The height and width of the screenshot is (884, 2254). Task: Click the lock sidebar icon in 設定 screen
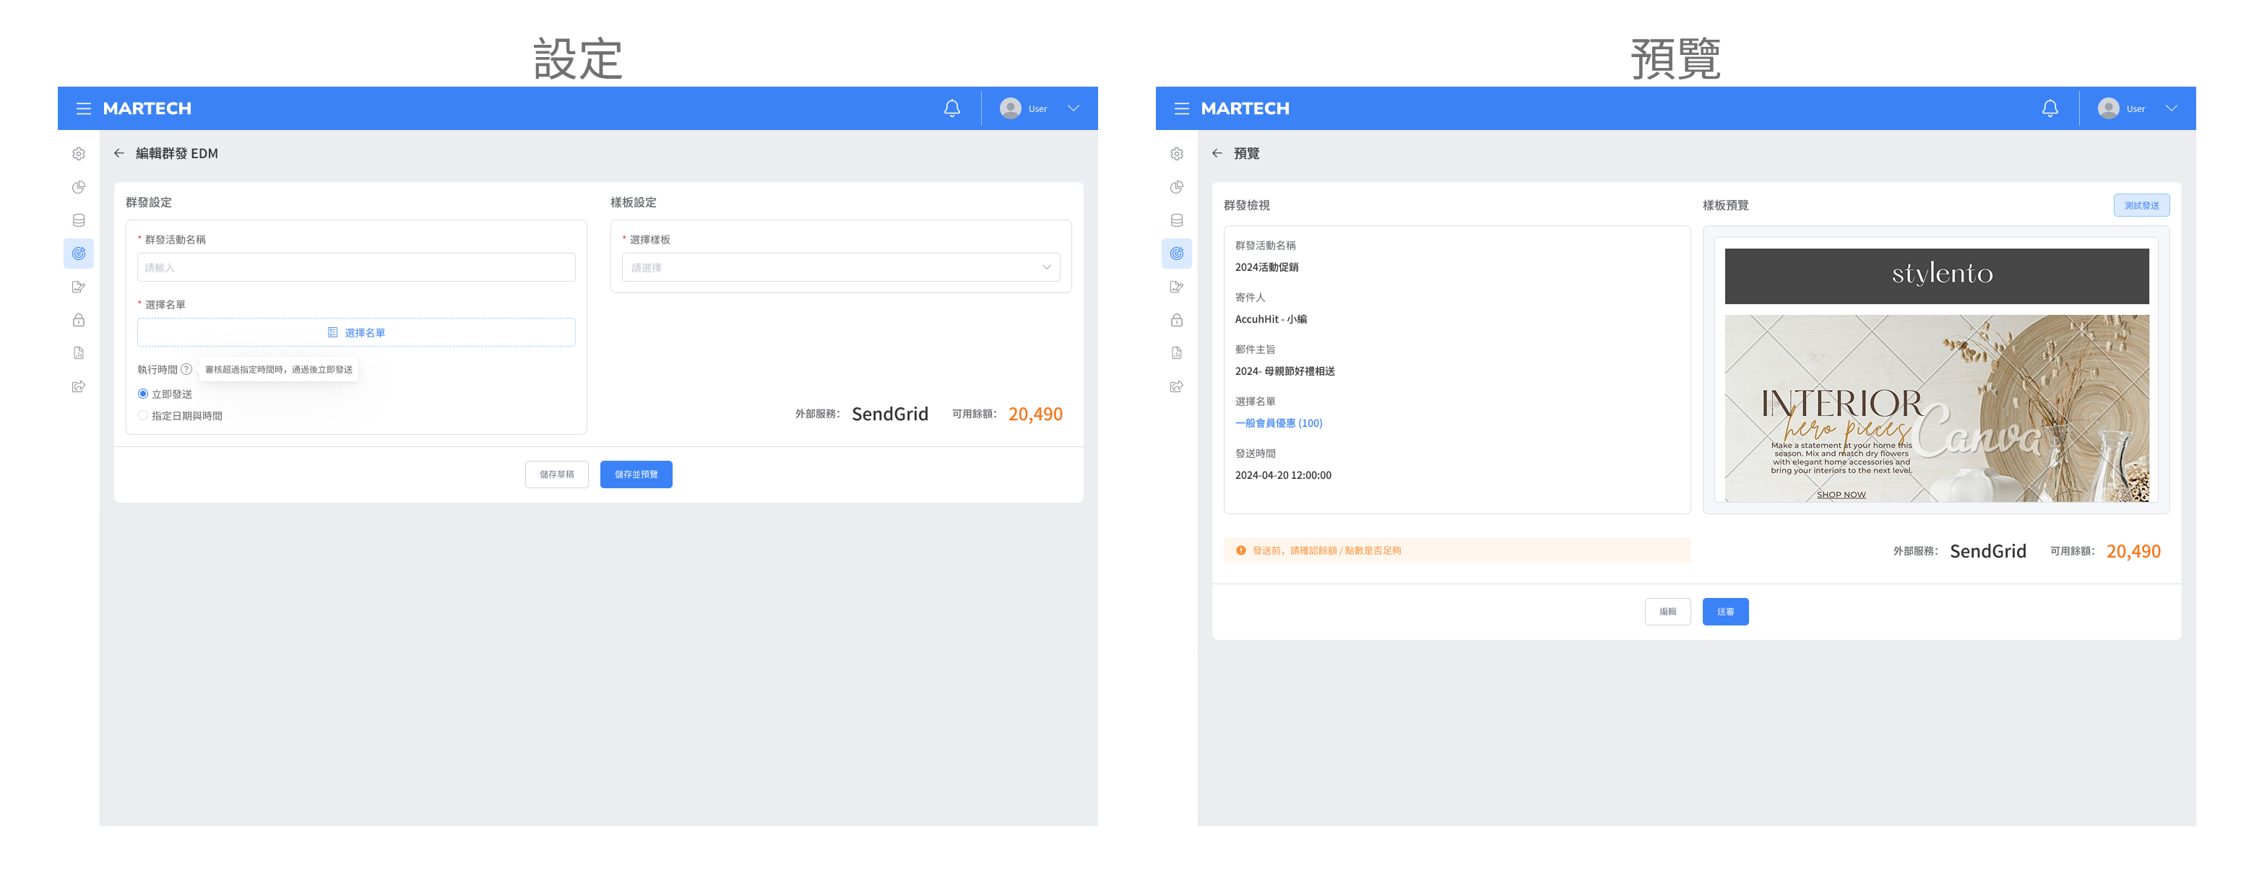point(79,320)
